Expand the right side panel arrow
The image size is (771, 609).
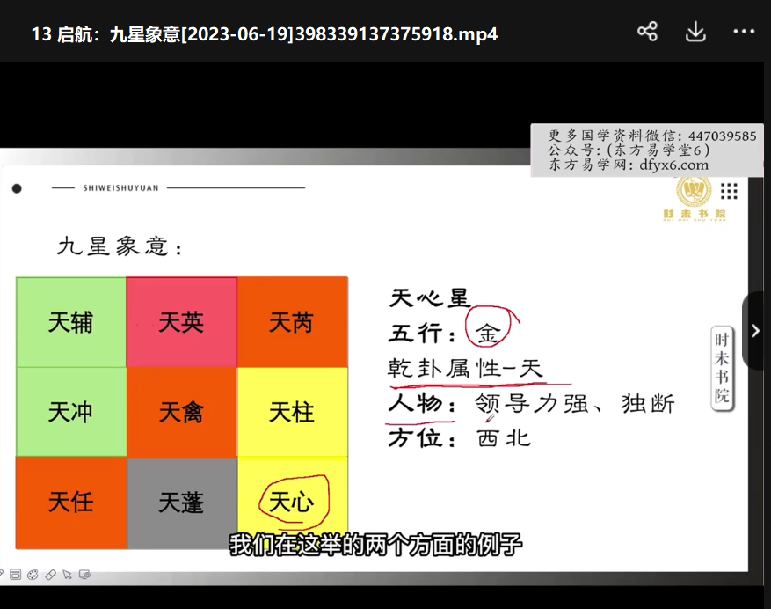[755, 331]
